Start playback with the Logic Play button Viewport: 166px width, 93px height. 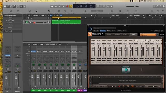63,6
